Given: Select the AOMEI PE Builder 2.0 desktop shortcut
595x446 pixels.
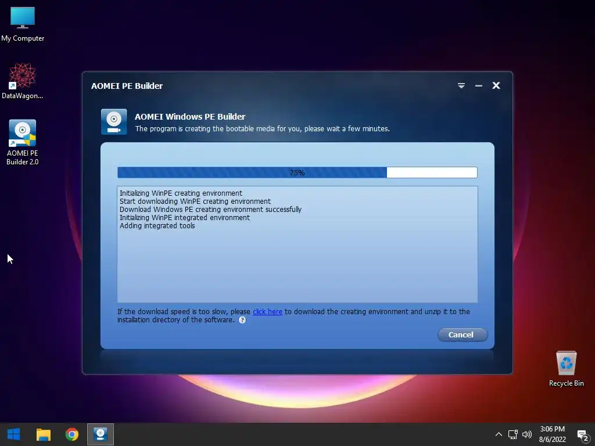Looking at the screenshot, I should tap(23, 143).
